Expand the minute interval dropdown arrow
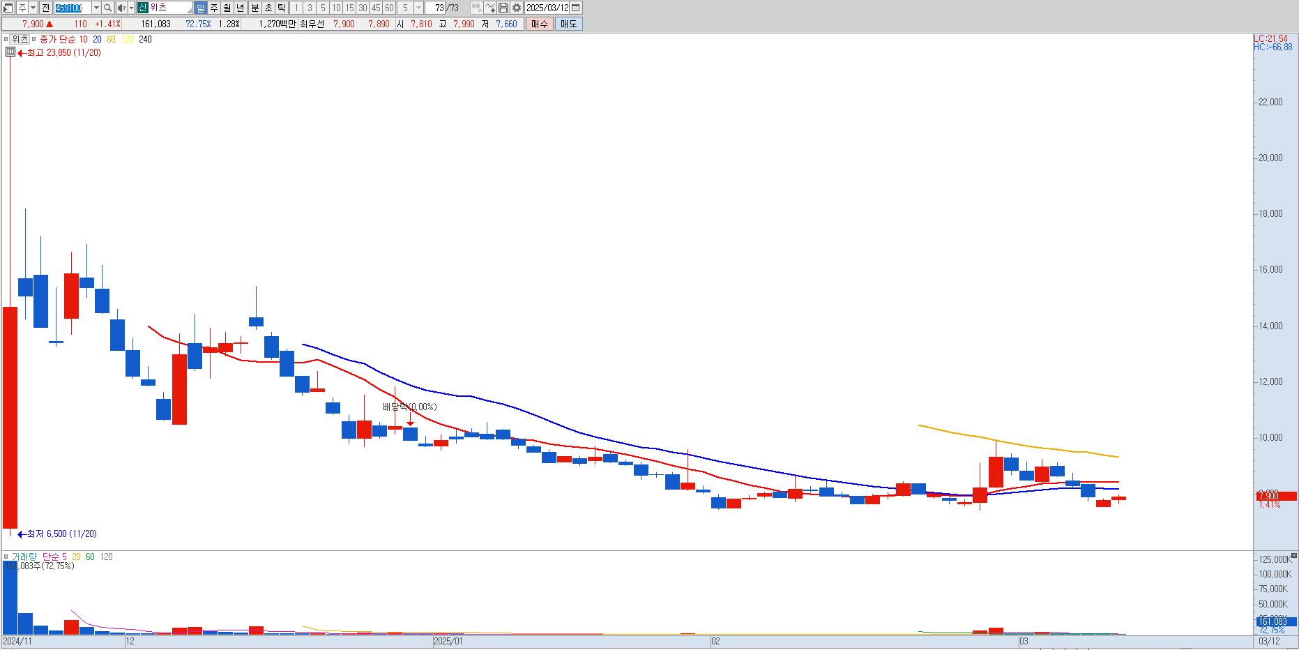This screenshot has width=1299, height=650. (418, 8)
